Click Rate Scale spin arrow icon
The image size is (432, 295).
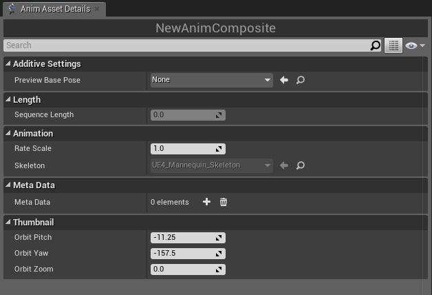(x=219, y=149)
